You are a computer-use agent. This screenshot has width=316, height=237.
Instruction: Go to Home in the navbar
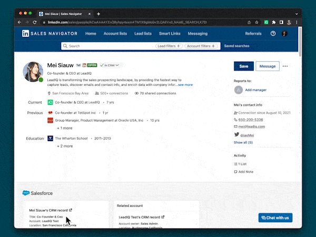pyautogui.click(x=91, y=34)
